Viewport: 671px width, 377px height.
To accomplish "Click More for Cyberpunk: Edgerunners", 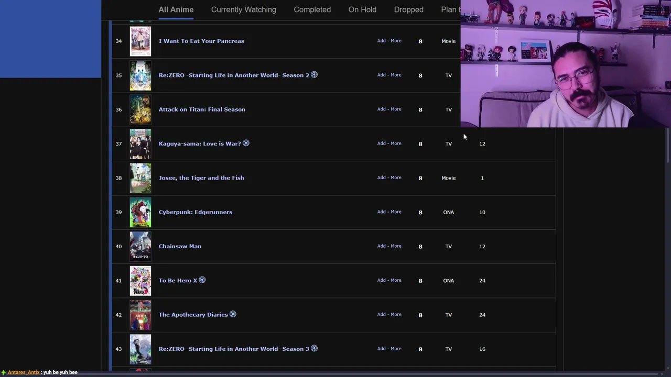I will 396,212.
